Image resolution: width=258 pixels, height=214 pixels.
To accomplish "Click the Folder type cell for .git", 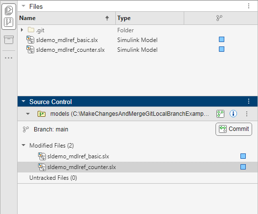I will (x=126, y=30).
